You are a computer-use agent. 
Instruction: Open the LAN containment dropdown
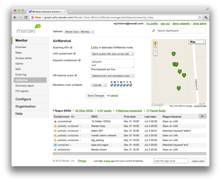[112, 54]
